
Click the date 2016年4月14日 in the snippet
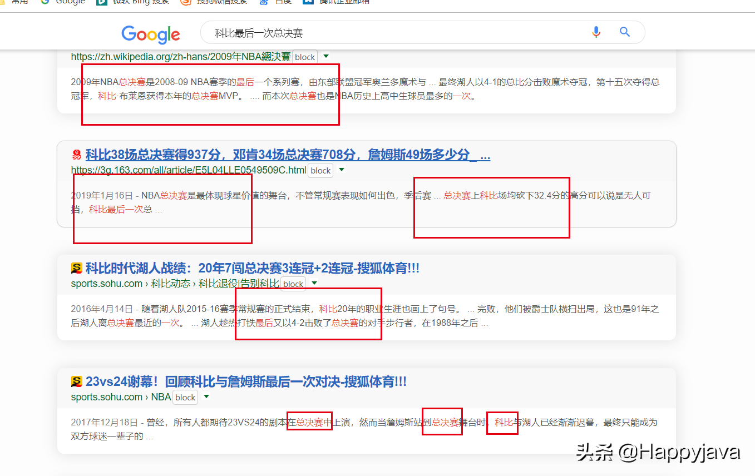102,309
